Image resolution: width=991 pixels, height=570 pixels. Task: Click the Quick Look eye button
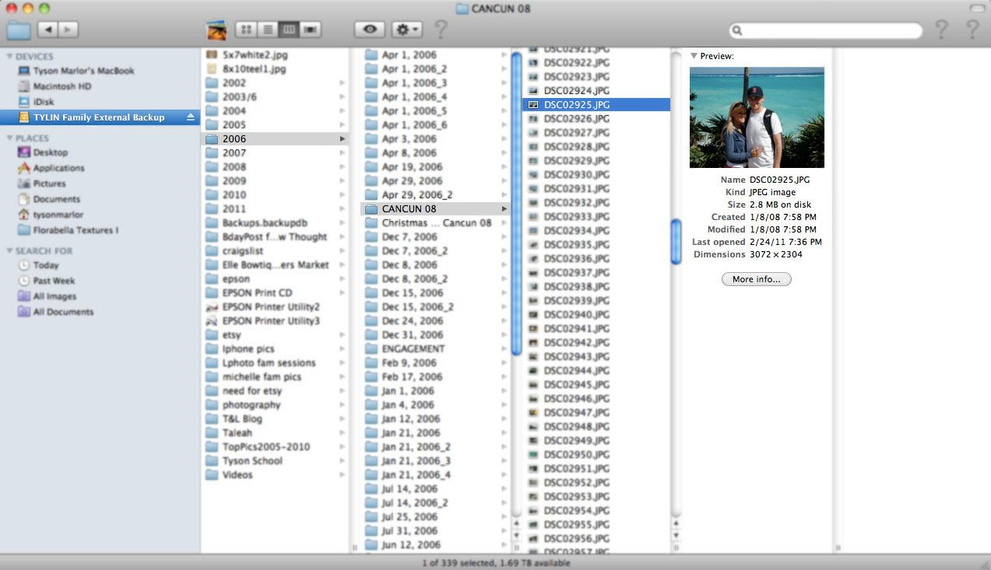pos(370,30)
